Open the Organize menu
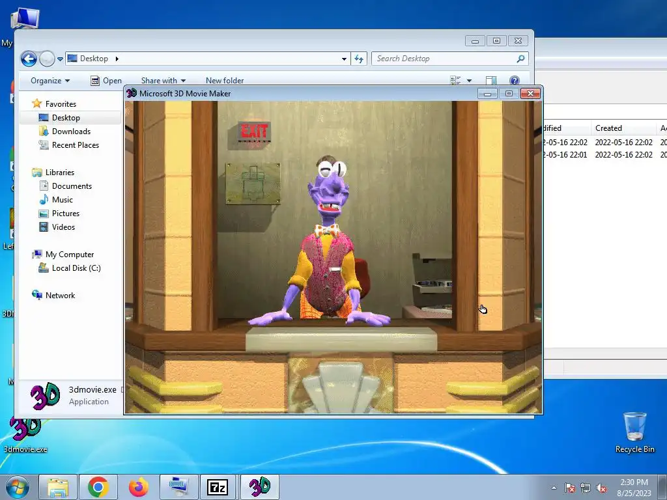 (x=50, y=80)
